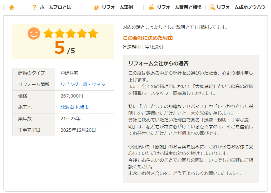Open the 北海道 location link
Screen dimensions: 271x193
67,107
